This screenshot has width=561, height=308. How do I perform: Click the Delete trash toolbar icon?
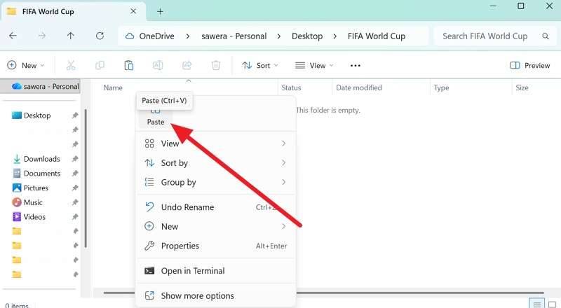[216, 65]
